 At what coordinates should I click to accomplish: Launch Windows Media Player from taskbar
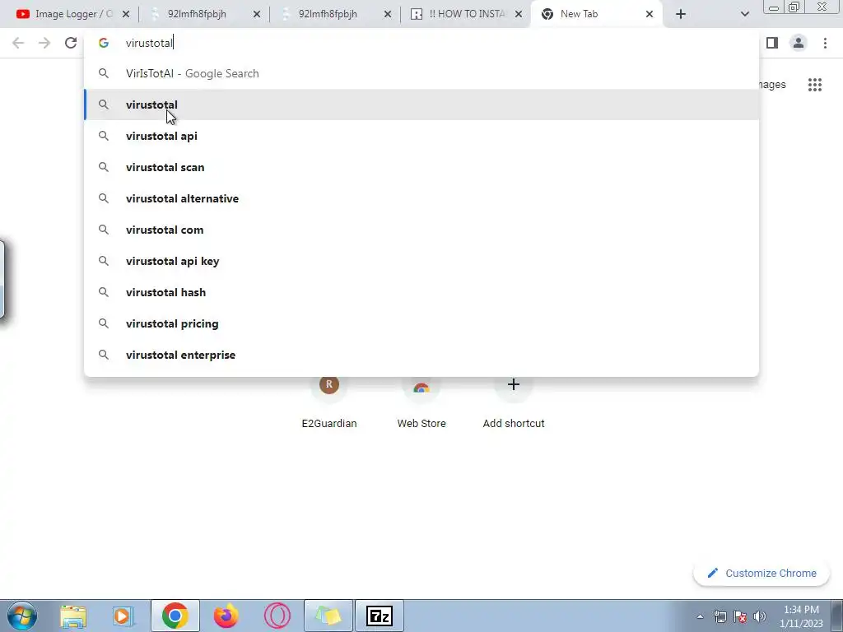123,616
